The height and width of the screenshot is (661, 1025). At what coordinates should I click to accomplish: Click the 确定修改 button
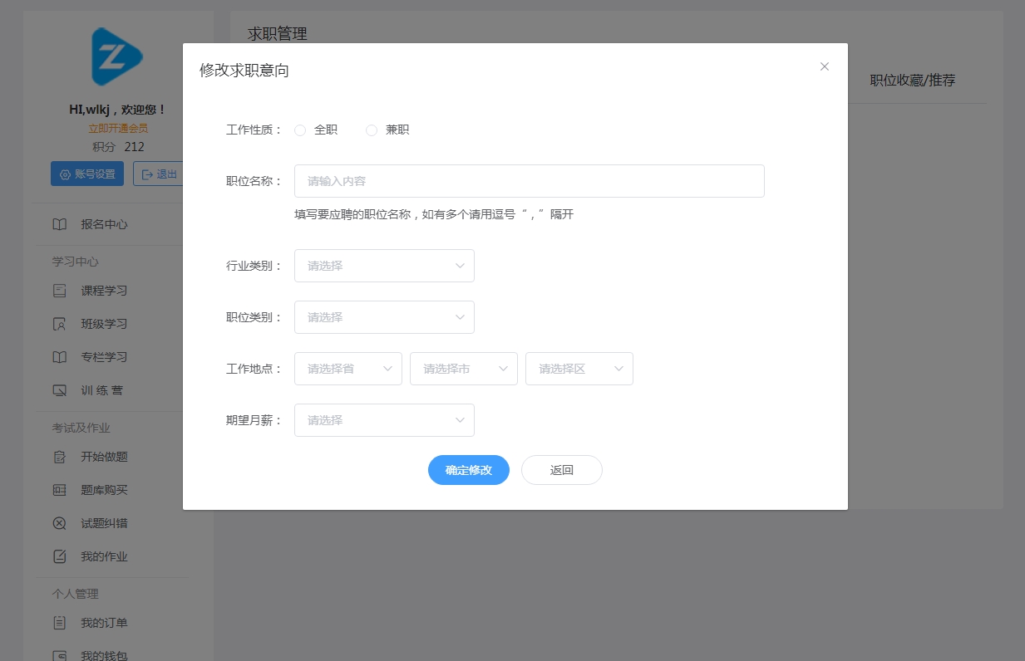469,470
